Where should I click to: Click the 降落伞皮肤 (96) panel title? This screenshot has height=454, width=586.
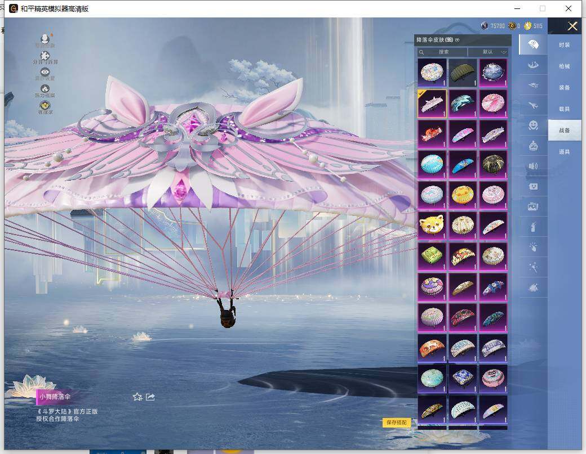point(434,40)
